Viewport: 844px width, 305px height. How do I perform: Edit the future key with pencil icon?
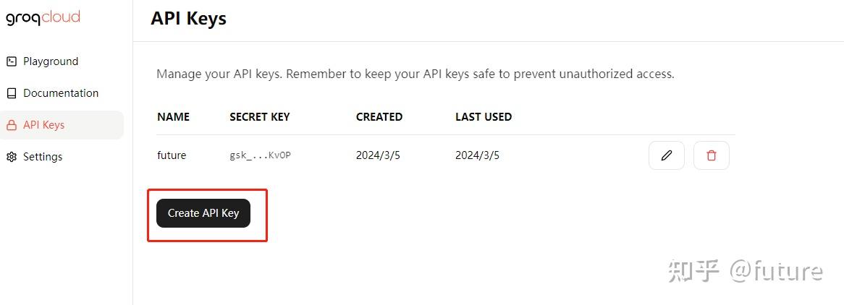pos(667,155)
